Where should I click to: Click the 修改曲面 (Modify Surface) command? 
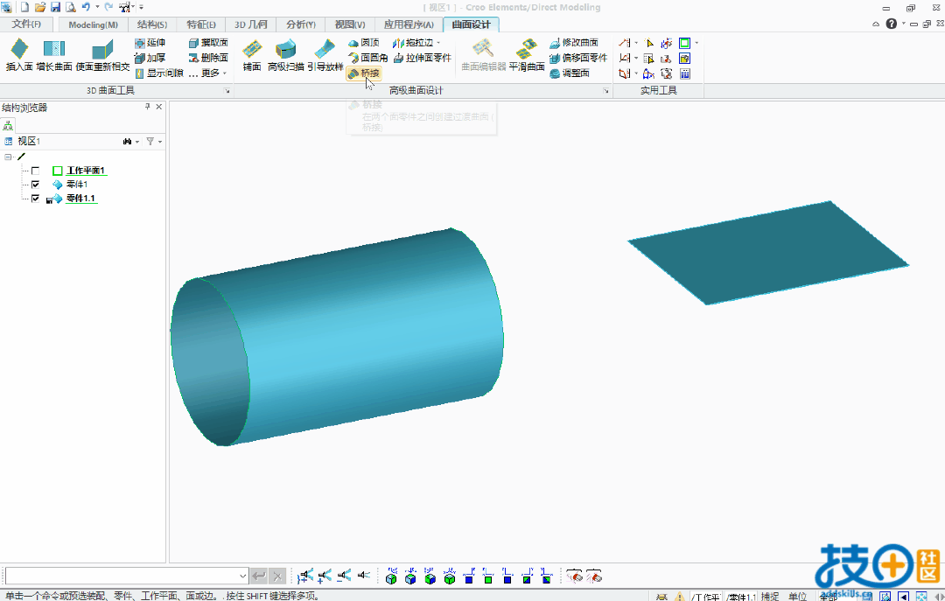pos(574,43)
